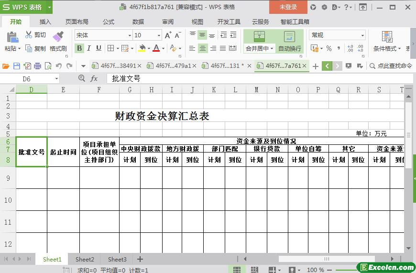This screenshot has height=273, width=416.
Task: Open the 页面布局 ribbon tab
Action: click(77, 22)
